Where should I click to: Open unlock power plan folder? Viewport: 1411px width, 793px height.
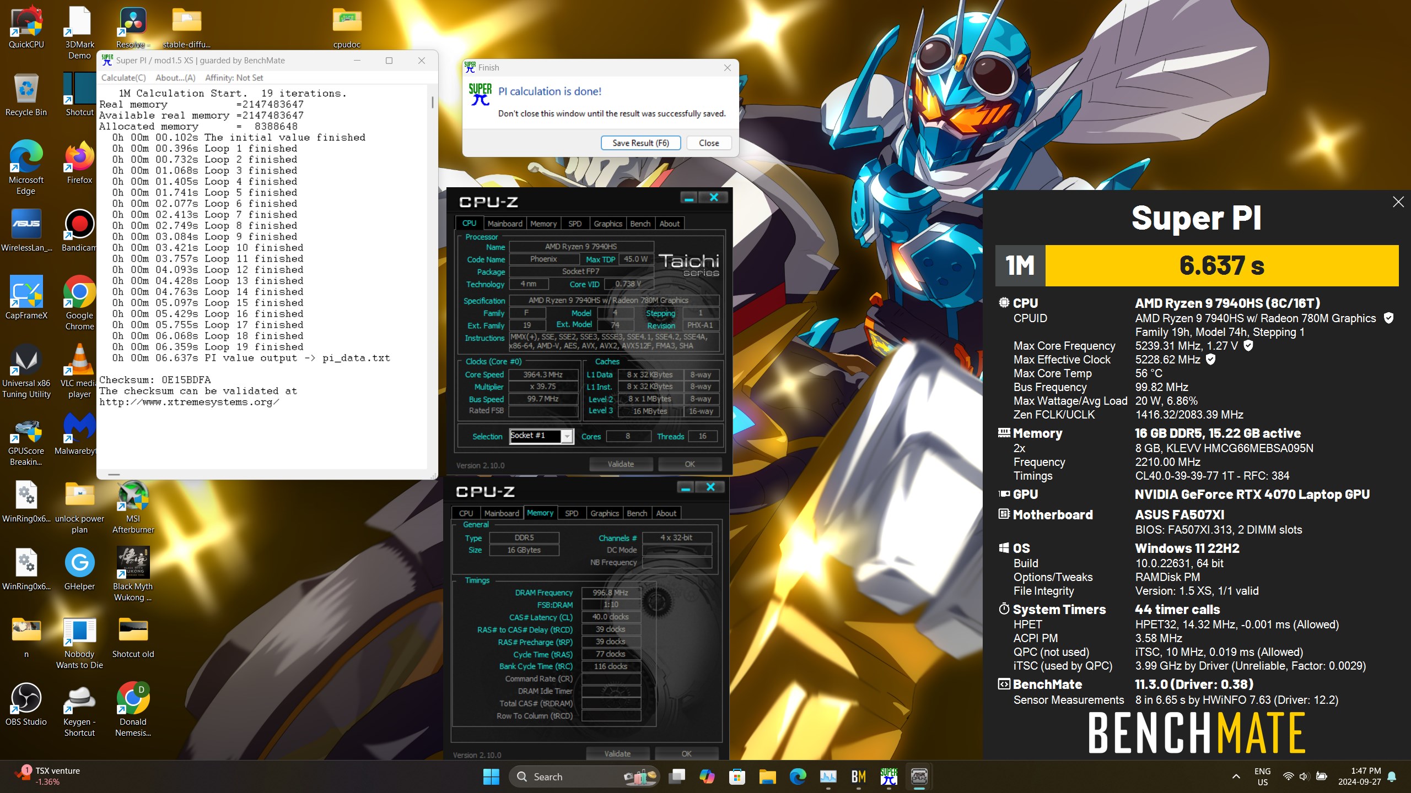79,507
